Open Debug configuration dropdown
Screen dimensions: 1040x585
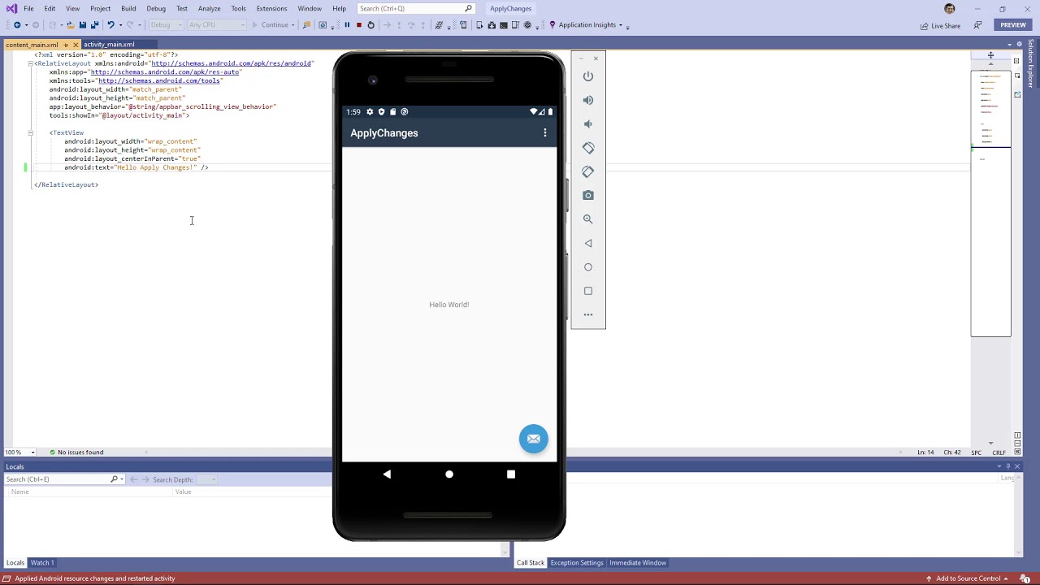click(x=166, y=25)
